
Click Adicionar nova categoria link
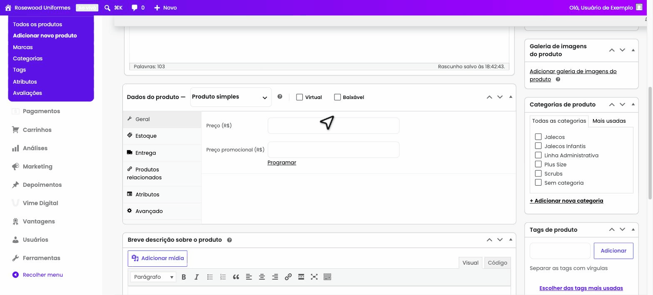(566, 201)
